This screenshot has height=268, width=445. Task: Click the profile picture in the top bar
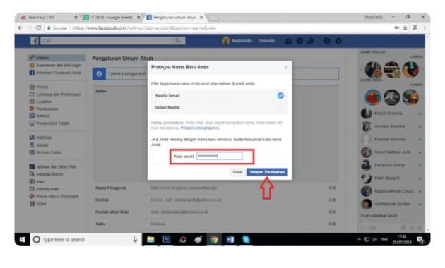click(x=226, y=41)
